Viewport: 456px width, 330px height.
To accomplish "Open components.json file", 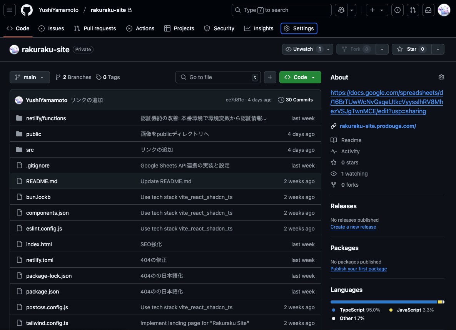I will [x=47, y=213].
